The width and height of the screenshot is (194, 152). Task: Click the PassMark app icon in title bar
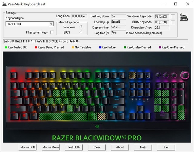tap(5, 4)
